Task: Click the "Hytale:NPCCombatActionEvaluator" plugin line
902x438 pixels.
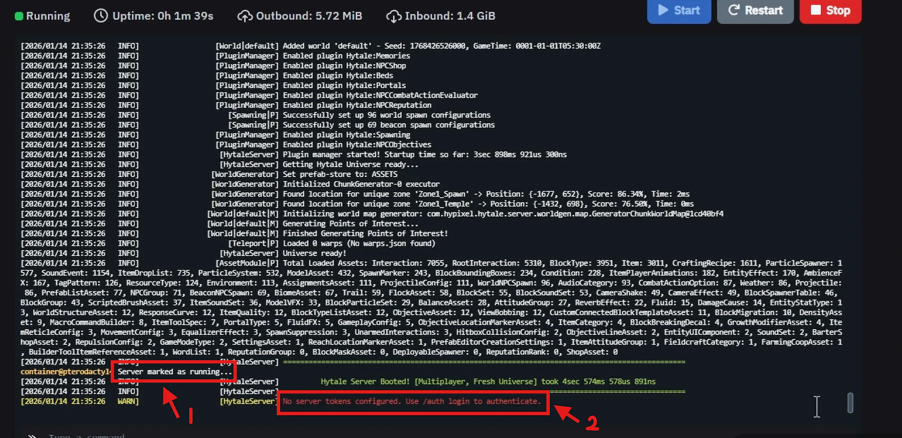Action: coord(380,96)
